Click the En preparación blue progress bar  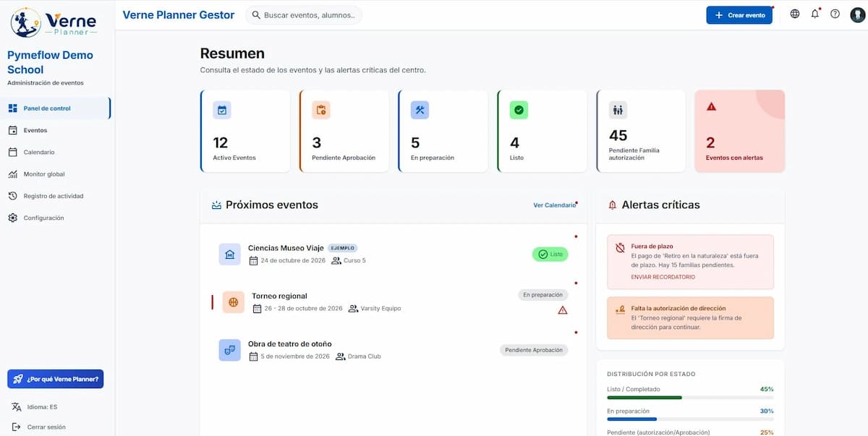[x=690, y=419]
